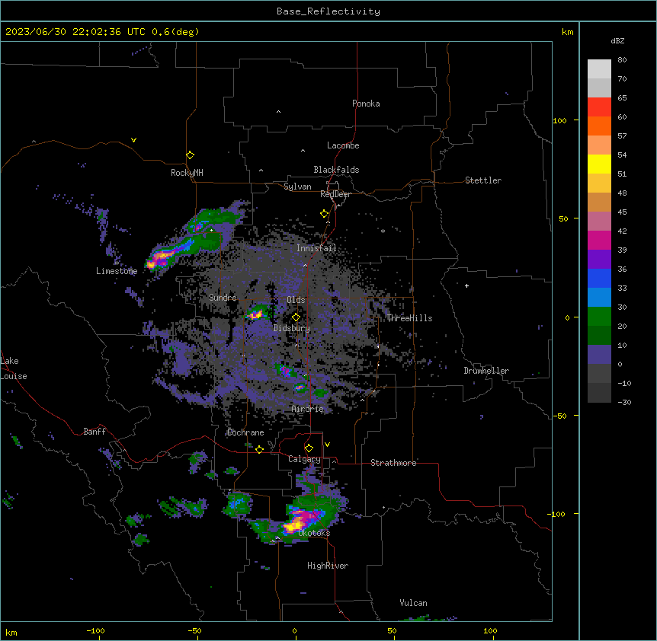
Task: Click the Limestone label
Action: click(x=117, y=271)
